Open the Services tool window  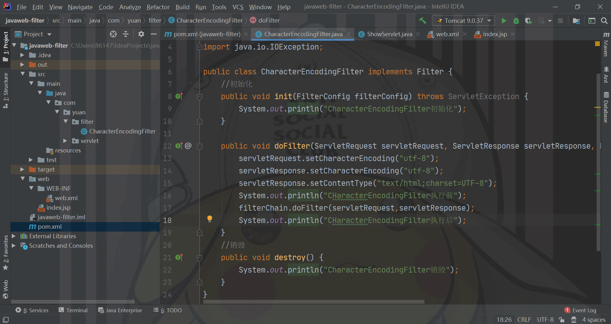pyautogui.click(x=32, y=310)
